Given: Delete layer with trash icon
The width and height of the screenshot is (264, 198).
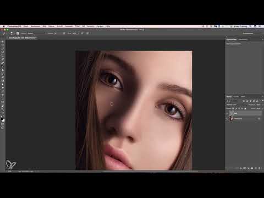Looking at the screenshot, I should pyautogui.click(x=259, y=168).
